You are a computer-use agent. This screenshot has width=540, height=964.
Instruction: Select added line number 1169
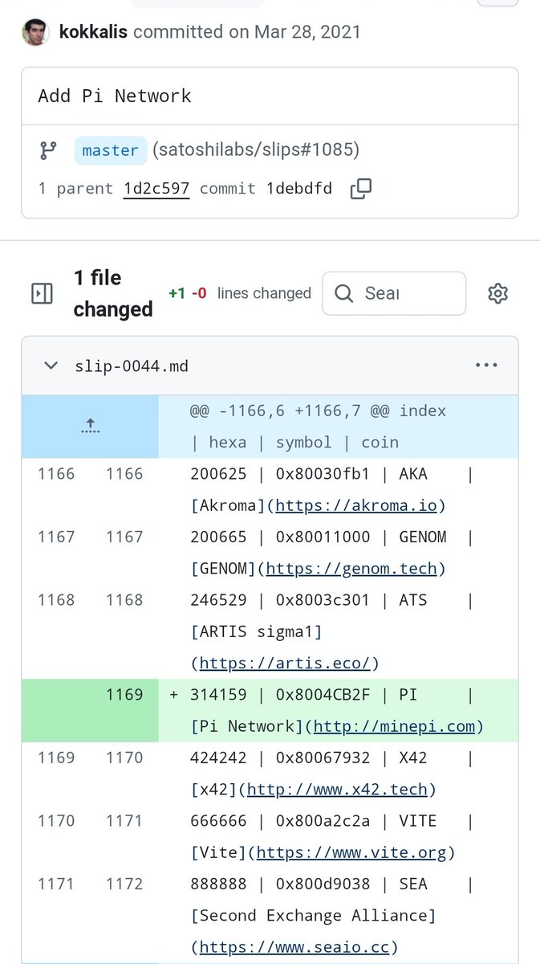pos(124,695)
